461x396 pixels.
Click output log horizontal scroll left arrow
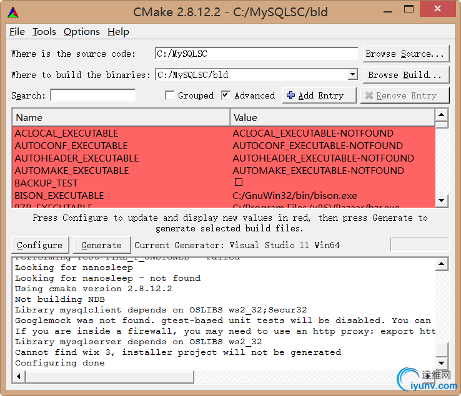(19, 376)
